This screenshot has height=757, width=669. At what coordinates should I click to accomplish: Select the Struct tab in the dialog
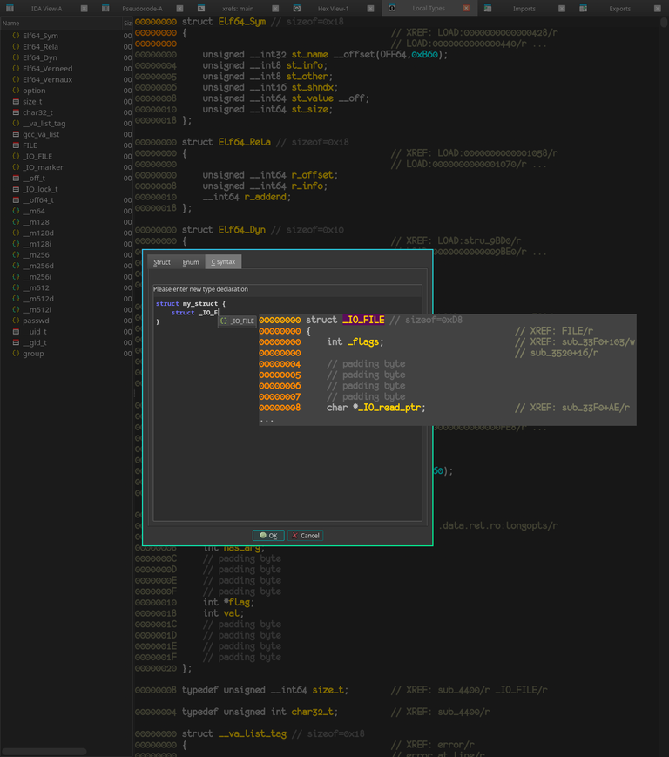point(162,262)
